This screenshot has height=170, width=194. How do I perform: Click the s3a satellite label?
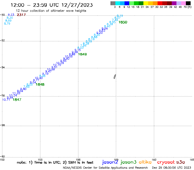click(x=181, y=162)
